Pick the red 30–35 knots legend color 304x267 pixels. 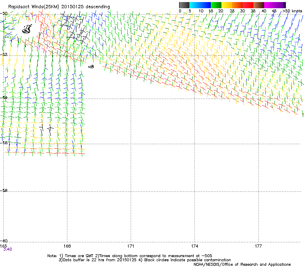[248, 5]
